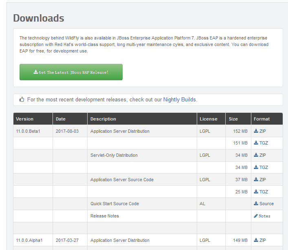
Task: Download 34 MB Servlet-Only Distribution ZIP
Action: pos(260,155)
